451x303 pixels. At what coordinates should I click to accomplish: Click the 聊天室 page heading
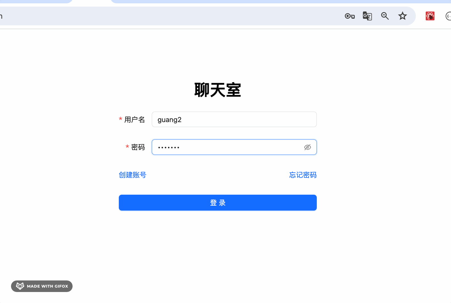218,90
